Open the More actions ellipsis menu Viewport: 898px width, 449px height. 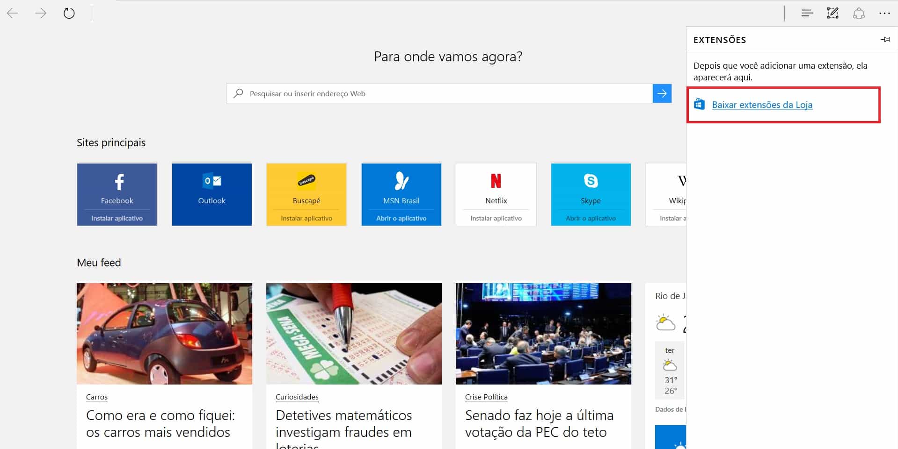click(884, 13)
